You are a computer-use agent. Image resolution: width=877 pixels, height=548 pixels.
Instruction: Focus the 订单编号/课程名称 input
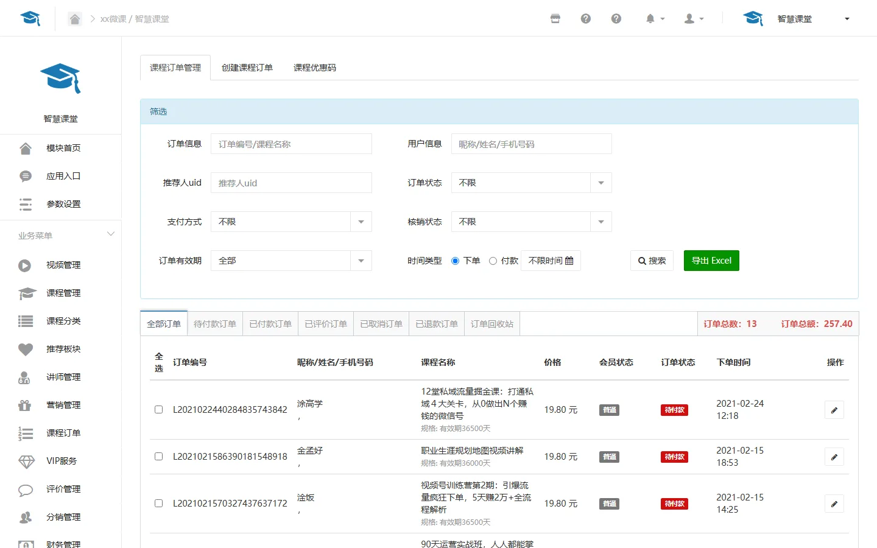291,144
